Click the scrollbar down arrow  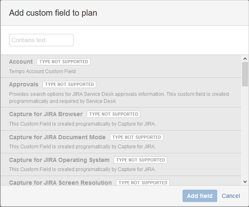(245, 181)
